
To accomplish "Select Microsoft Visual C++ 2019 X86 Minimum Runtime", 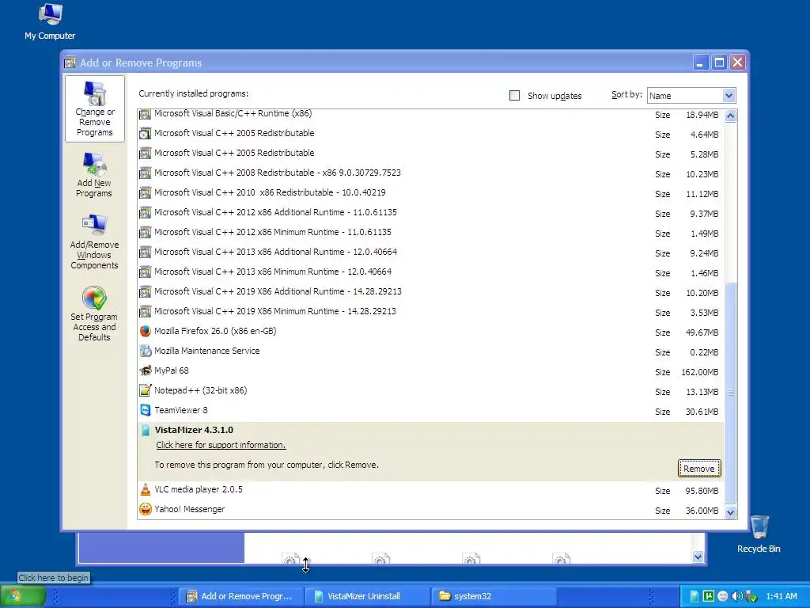I will coord(431,312).
